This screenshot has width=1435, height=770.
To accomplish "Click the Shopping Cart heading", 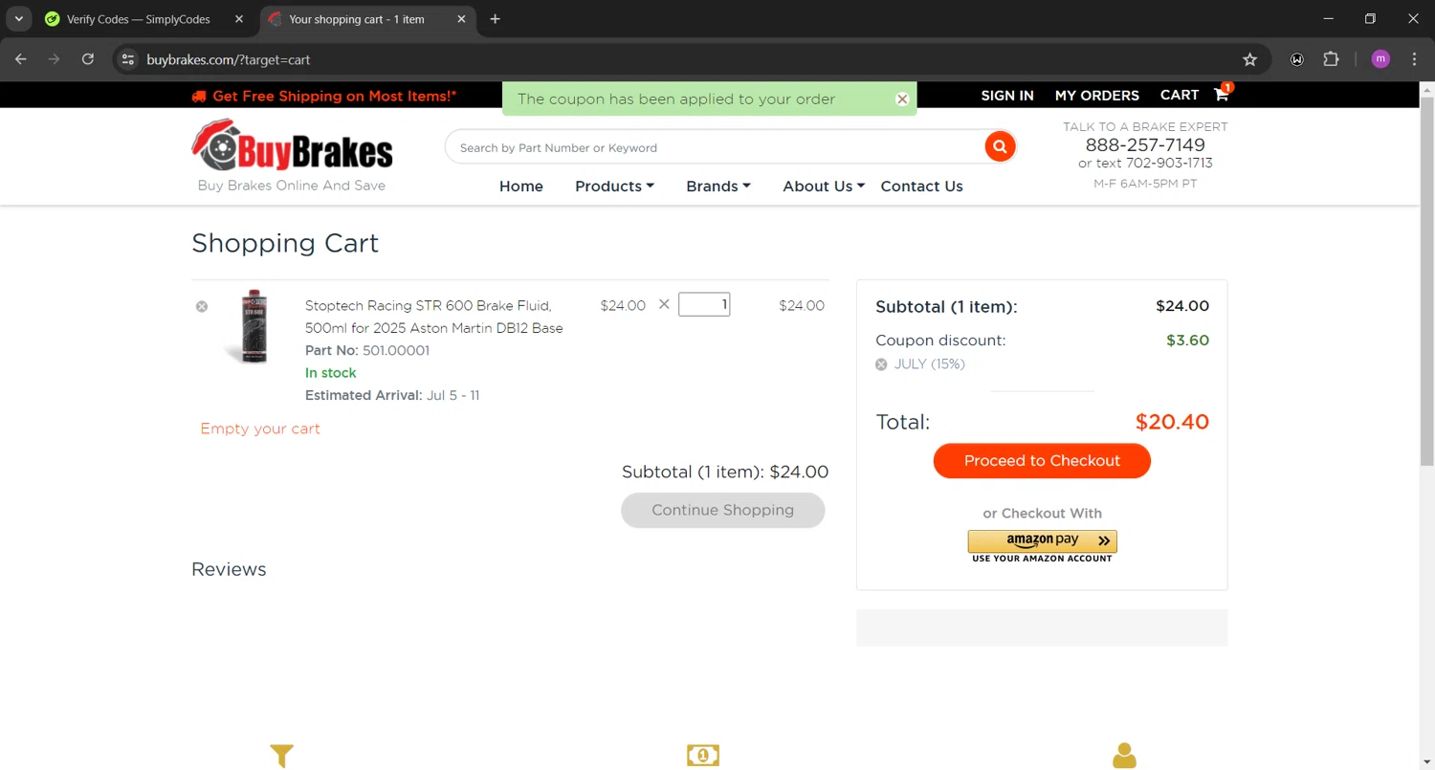I will pos(285,243).
